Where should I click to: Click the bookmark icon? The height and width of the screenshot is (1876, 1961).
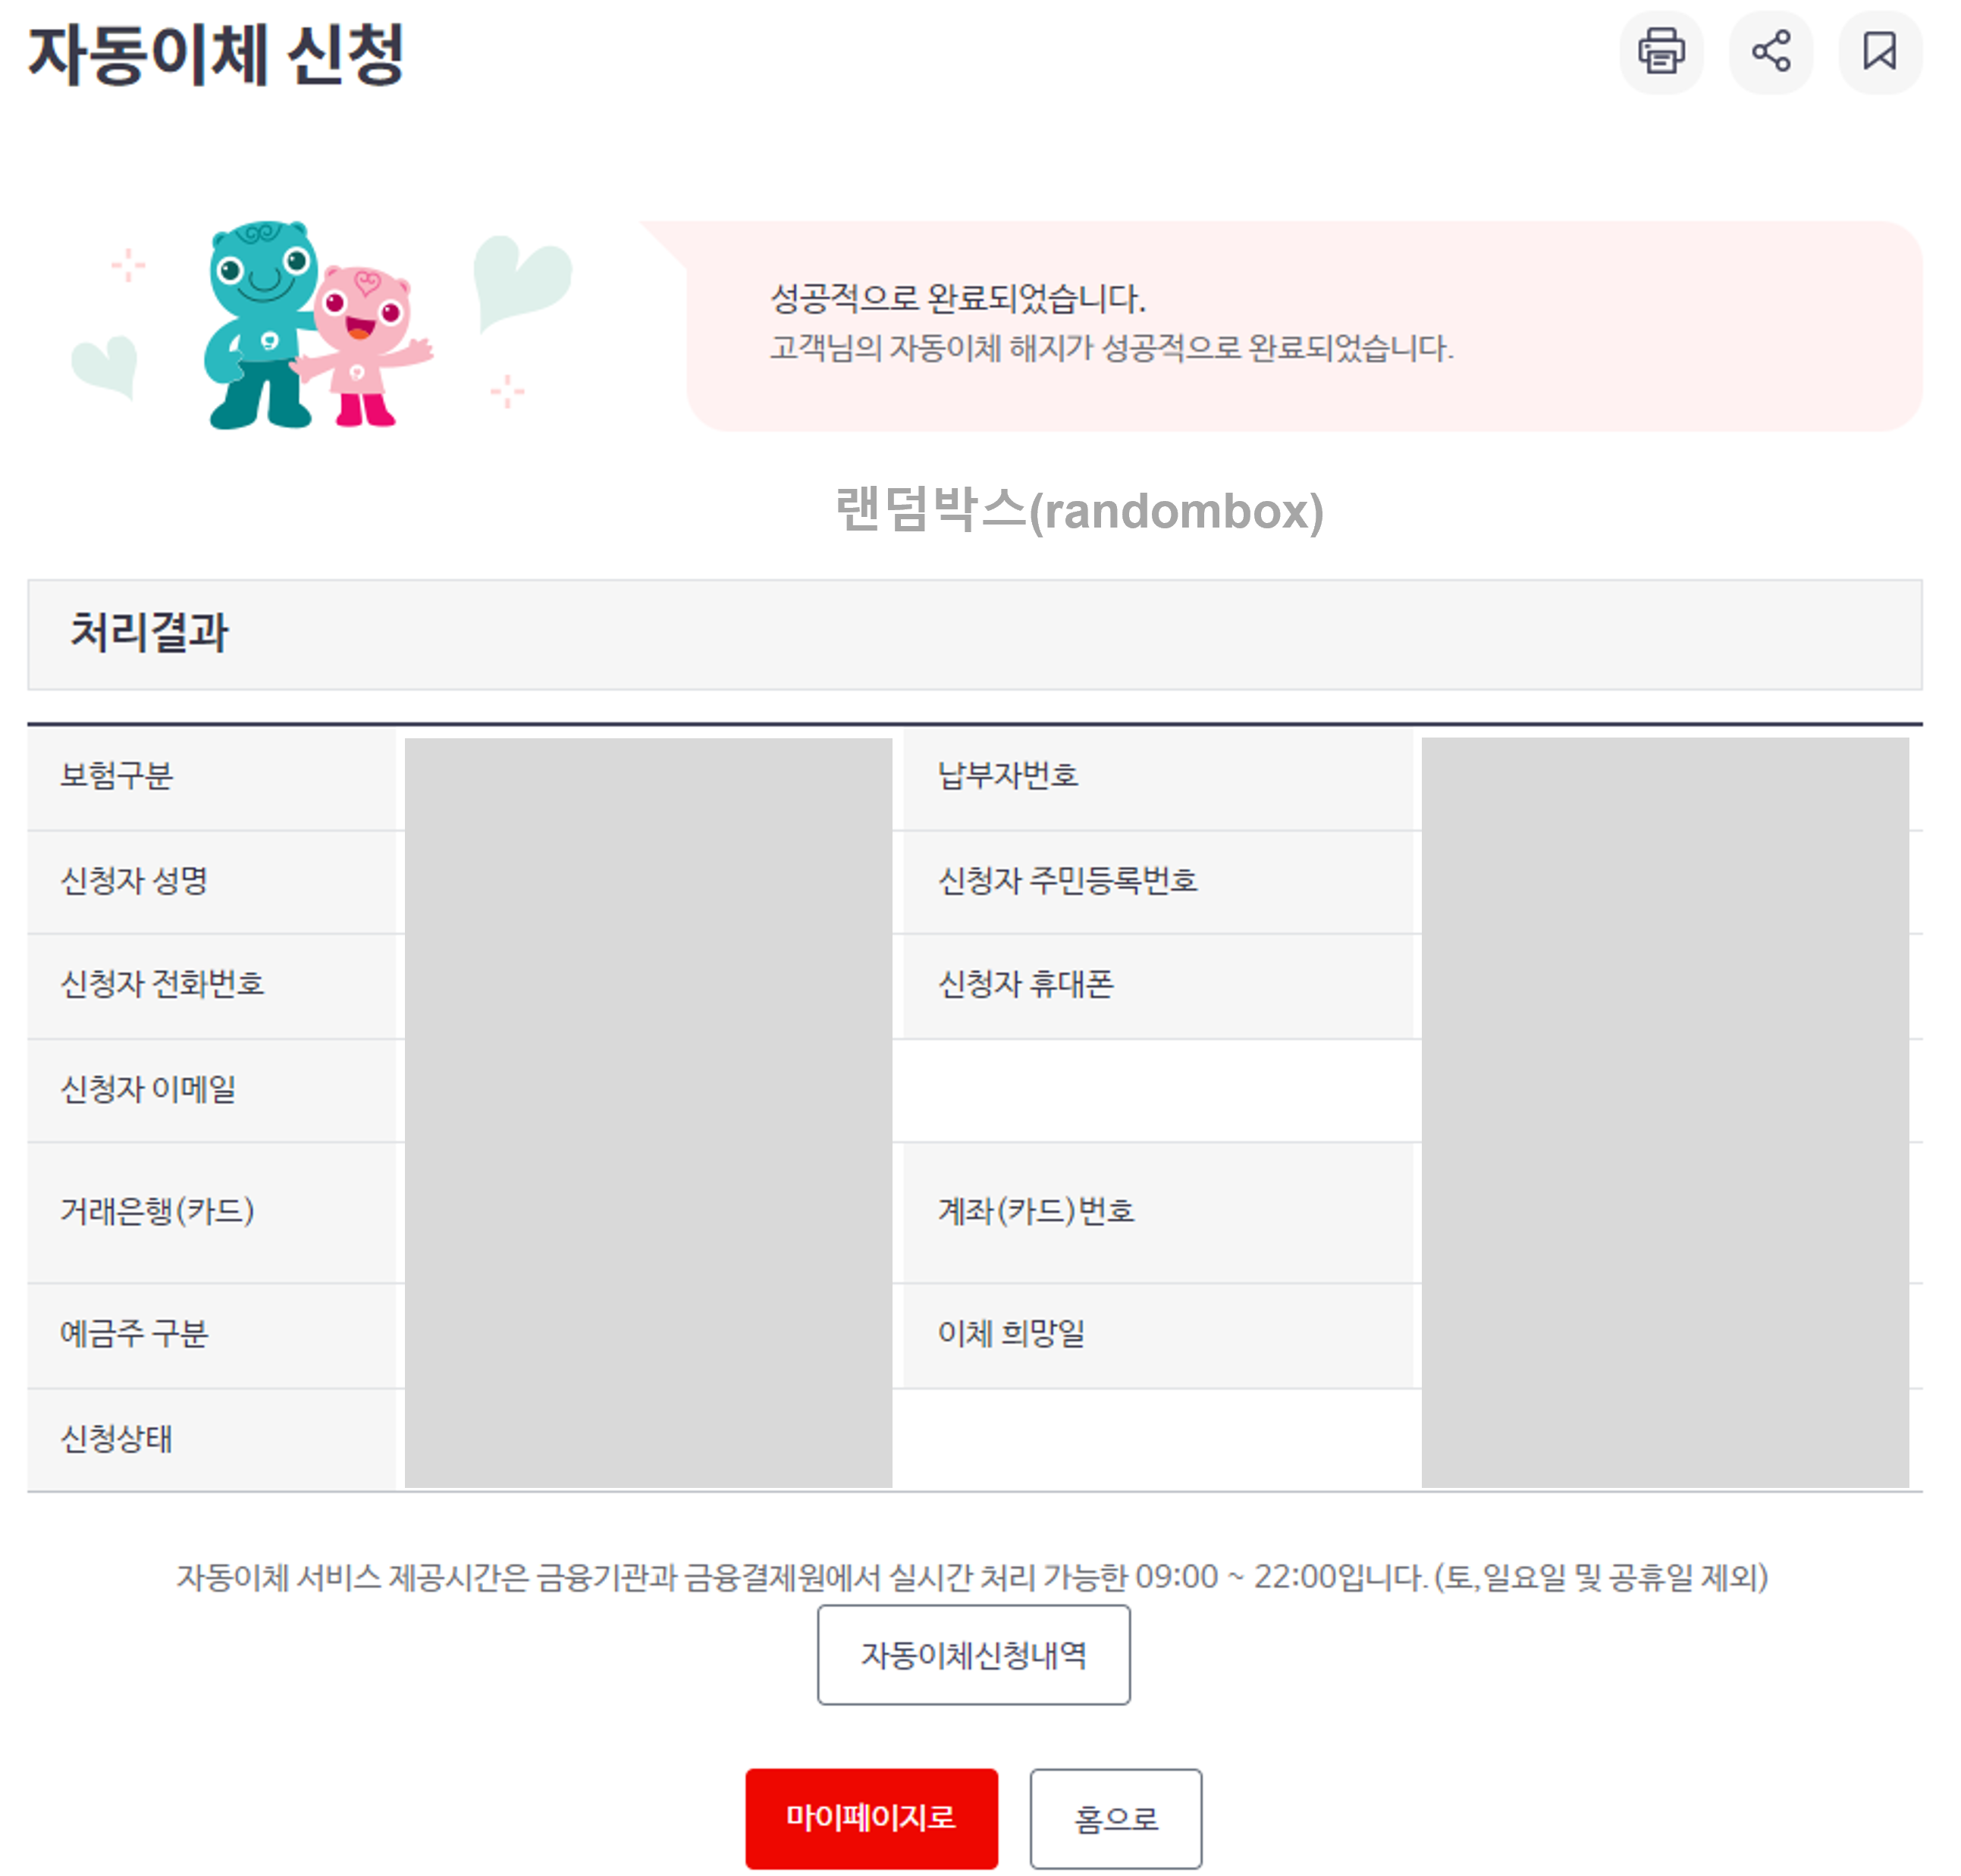pos(1879,53)
